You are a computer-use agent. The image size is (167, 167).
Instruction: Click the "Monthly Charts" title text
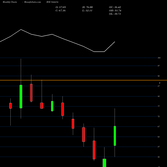click(10, 2)
